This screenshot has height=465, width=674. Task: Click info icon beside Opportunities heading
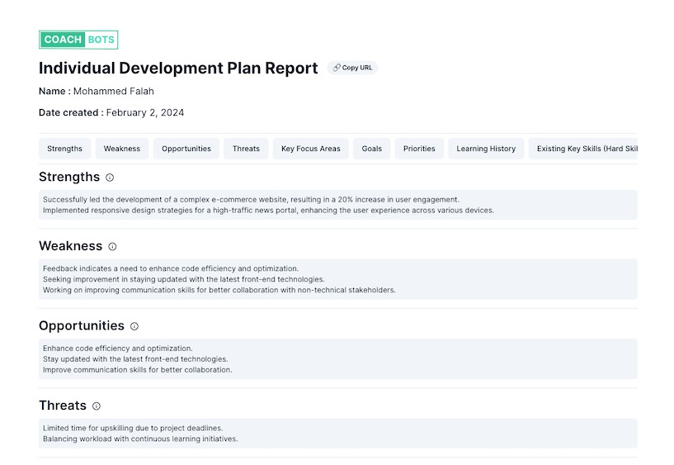pos(134,326)
